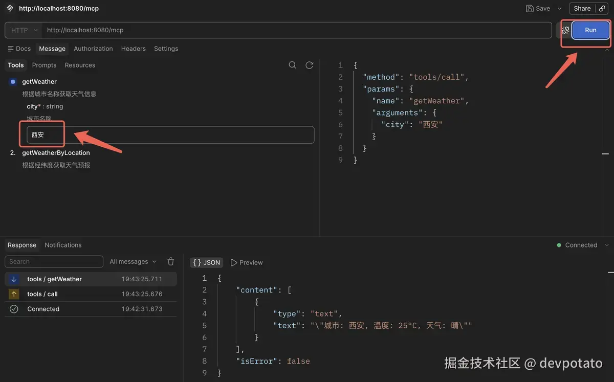Switch to the Headers tab

click(x=134, y=49)
